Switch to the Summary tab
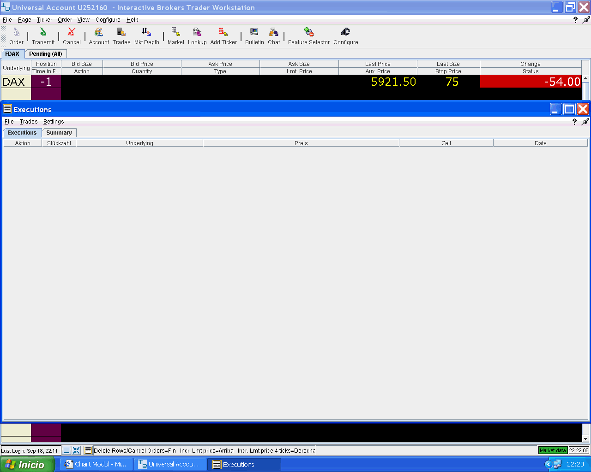The width and height of the screenshot is (591, 472). click(x=59, y=133)
